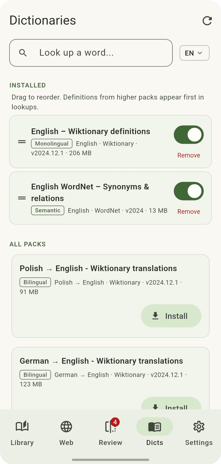Open the Settings gear icon
The height and width of the screenshot is (464, 221).
tap(199, 427)
